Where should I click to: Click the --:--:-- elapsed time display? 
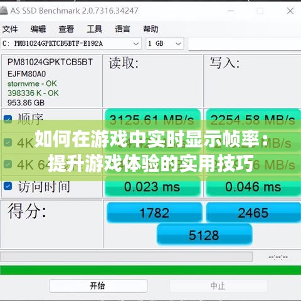278,257
